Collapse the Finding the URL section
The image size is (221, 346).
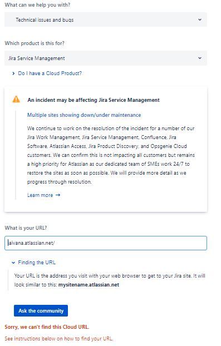click(x=37, y=263)
